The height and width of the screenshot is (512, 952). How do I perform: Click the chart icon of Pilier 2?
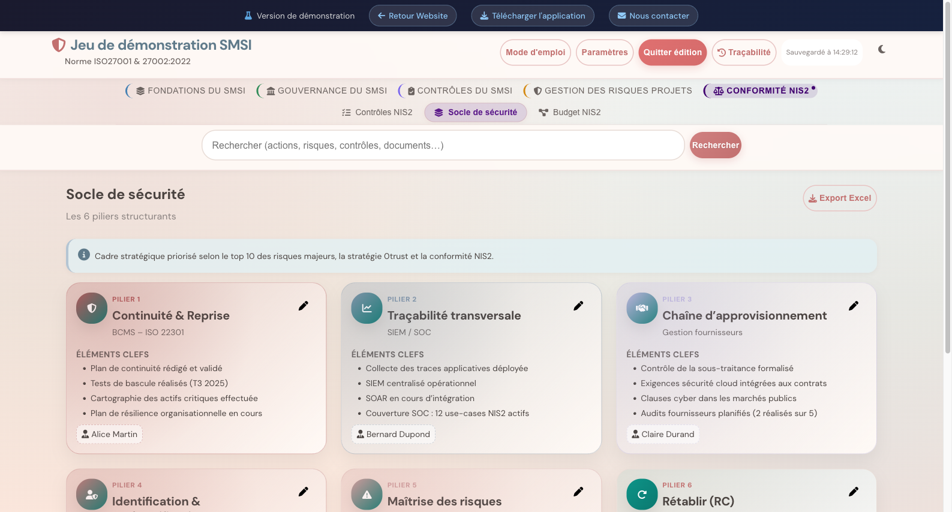point(367,308)
